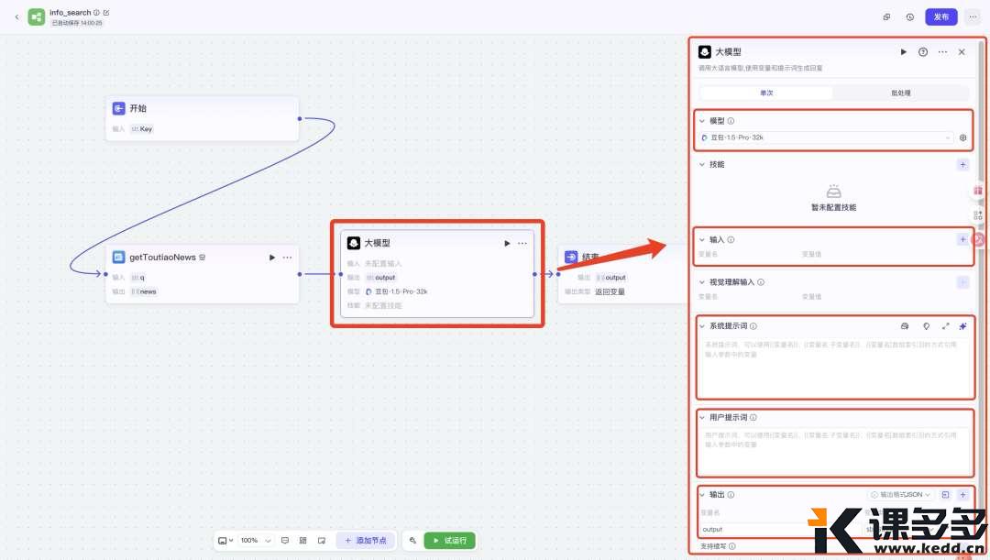Screen dimensions: 990x560
Task: Go back using the top-left back arrow
Action: (16, 17)
